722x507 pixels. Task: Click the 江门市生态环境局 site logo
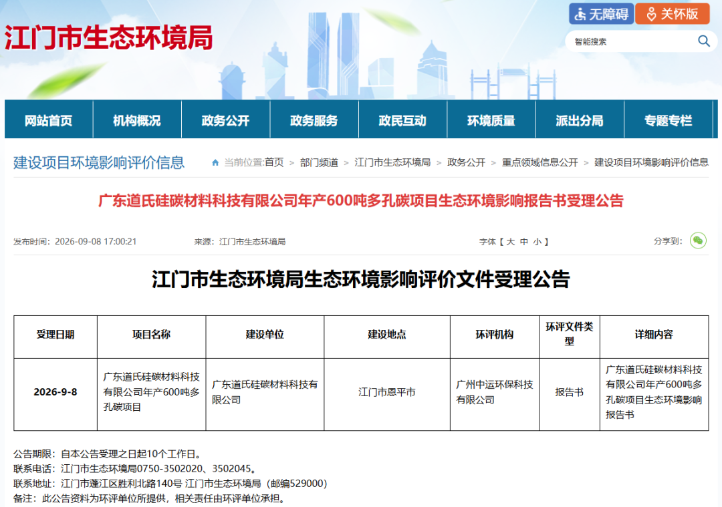coord(109,37)
